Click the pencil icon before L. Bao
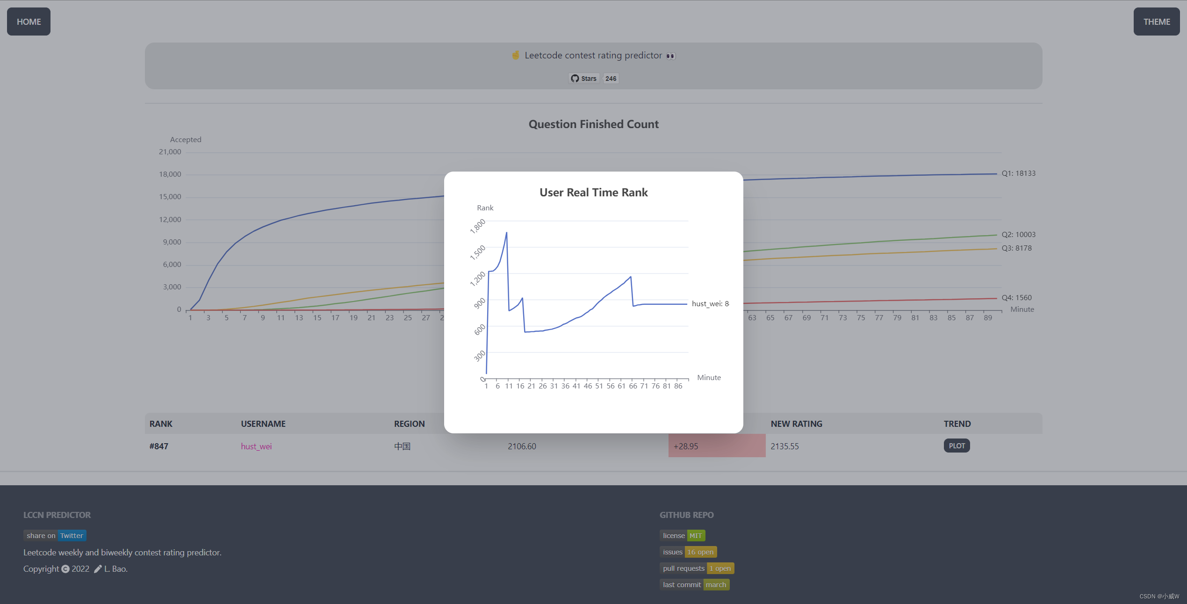Image resolution: width=1187 pixels, height=604 pixels. pos(98,568)
